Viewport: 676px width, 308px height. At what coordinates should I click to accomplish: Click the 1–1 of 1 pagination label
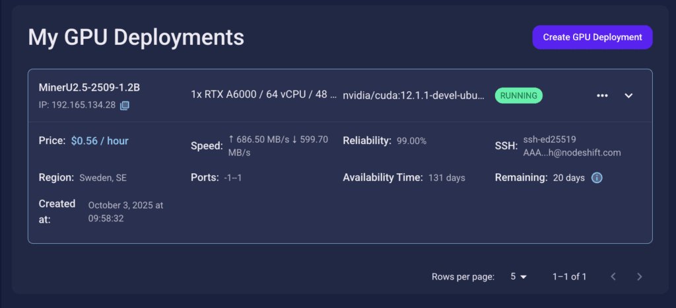click(x=569, y=277)
